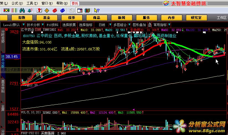Click the 基金 yellow button
This screenshot has height=135, width=228.
point(47,18)
